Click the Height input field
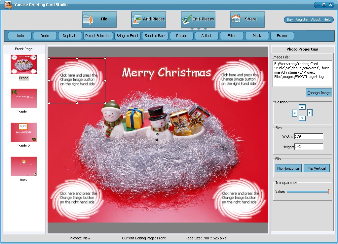 pyautogui.click(x=309, y=147)
